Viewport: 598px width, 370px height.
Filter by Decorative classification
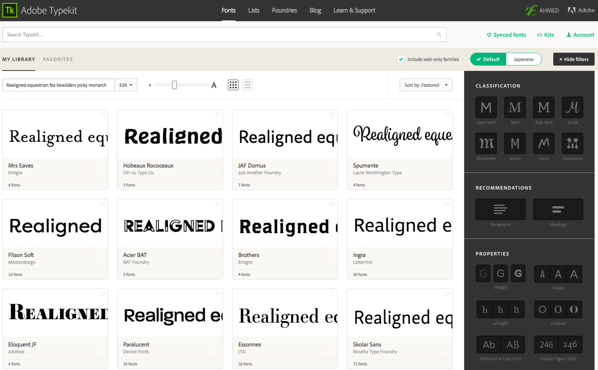tap(573, 143)
